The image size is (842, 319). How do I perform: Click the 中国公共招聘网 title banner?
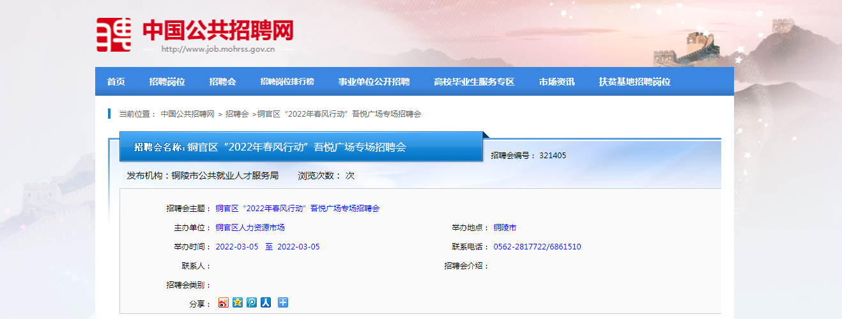[217, 30]
